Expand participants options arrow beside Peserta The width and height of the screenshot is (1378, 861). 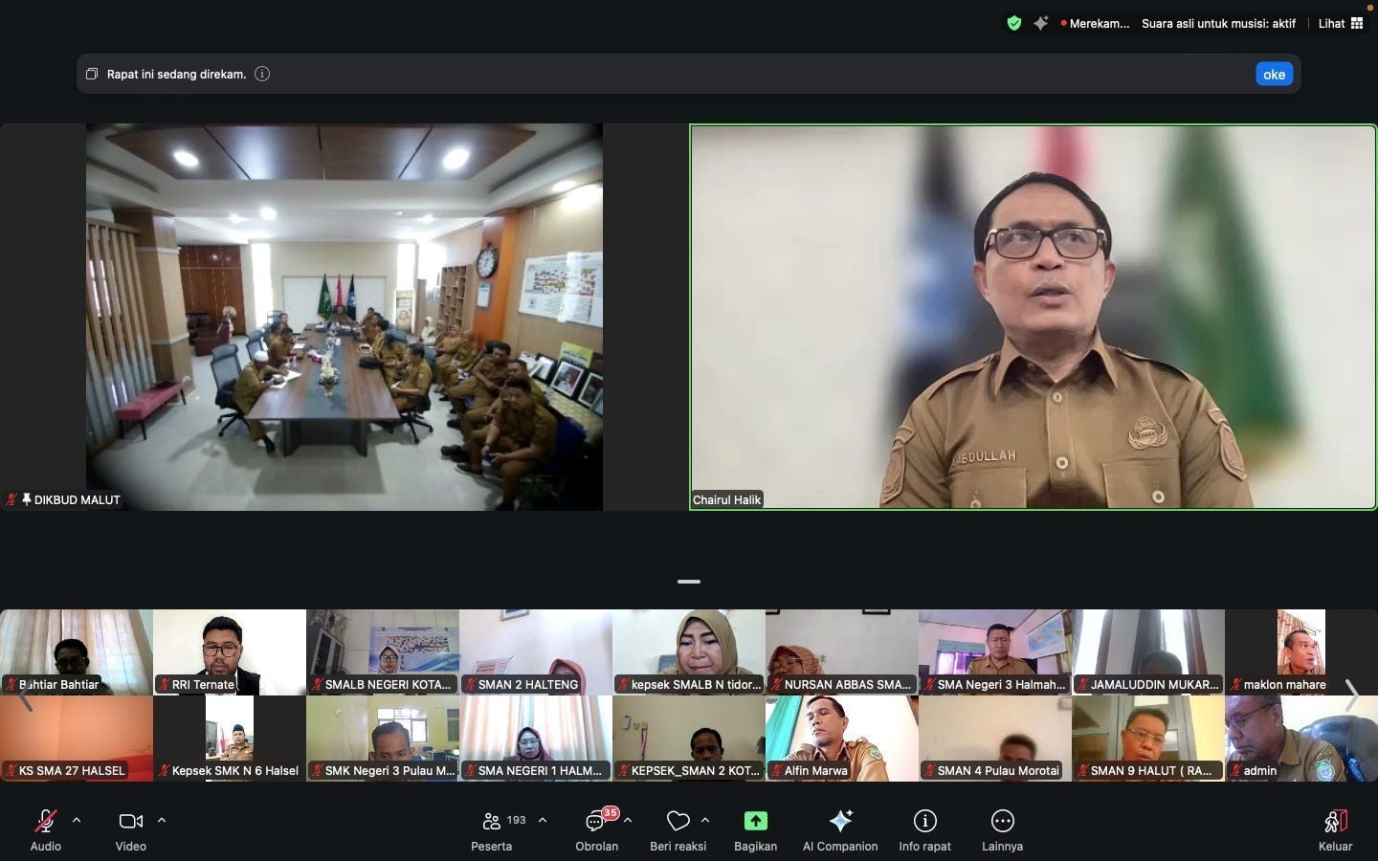click(x=543, y=820)
